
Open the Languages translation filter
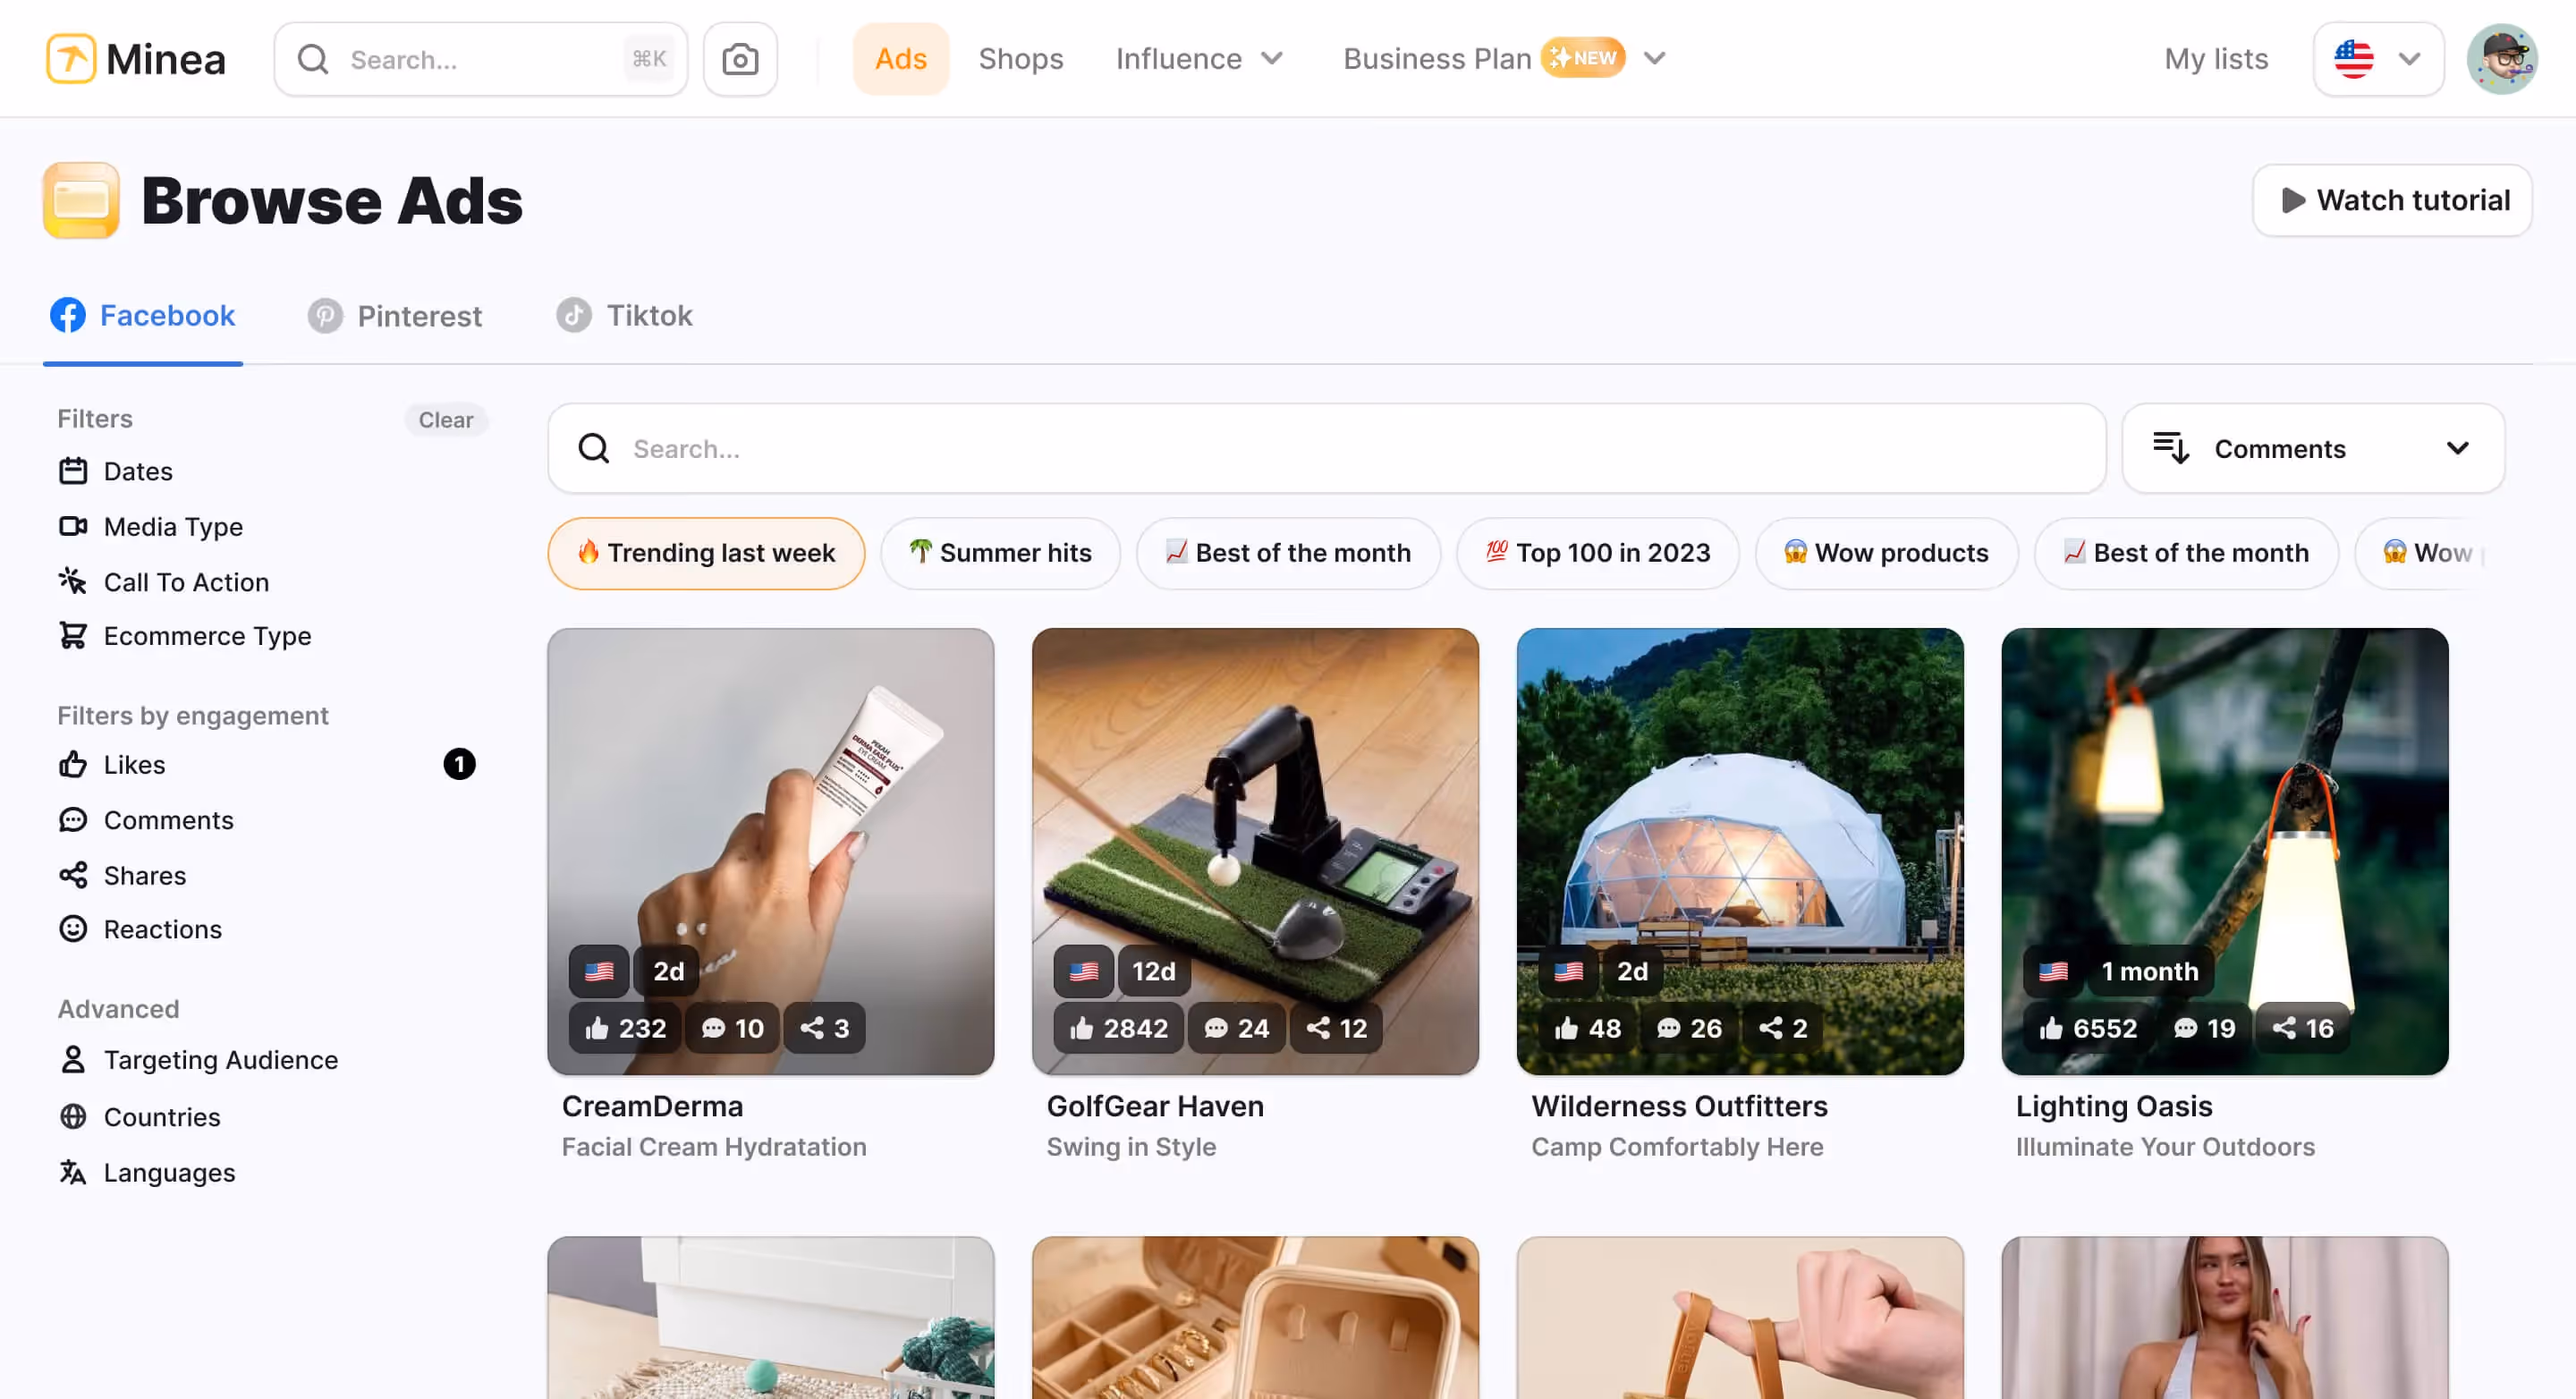point(73,1172)
